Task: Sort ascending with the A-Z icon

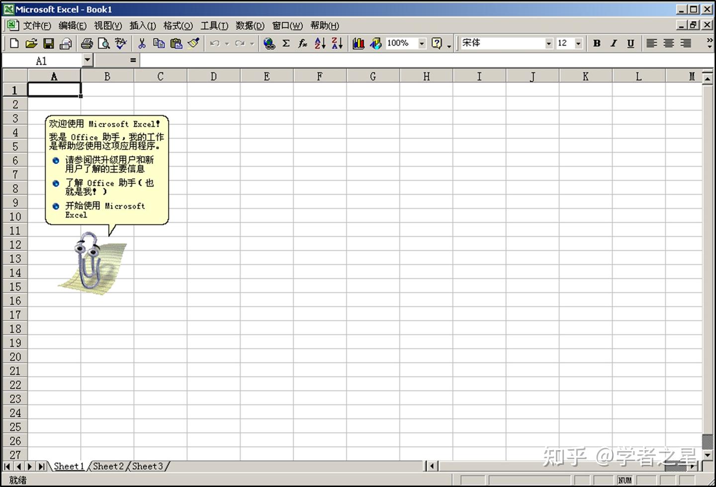Action: coord(319,43)
